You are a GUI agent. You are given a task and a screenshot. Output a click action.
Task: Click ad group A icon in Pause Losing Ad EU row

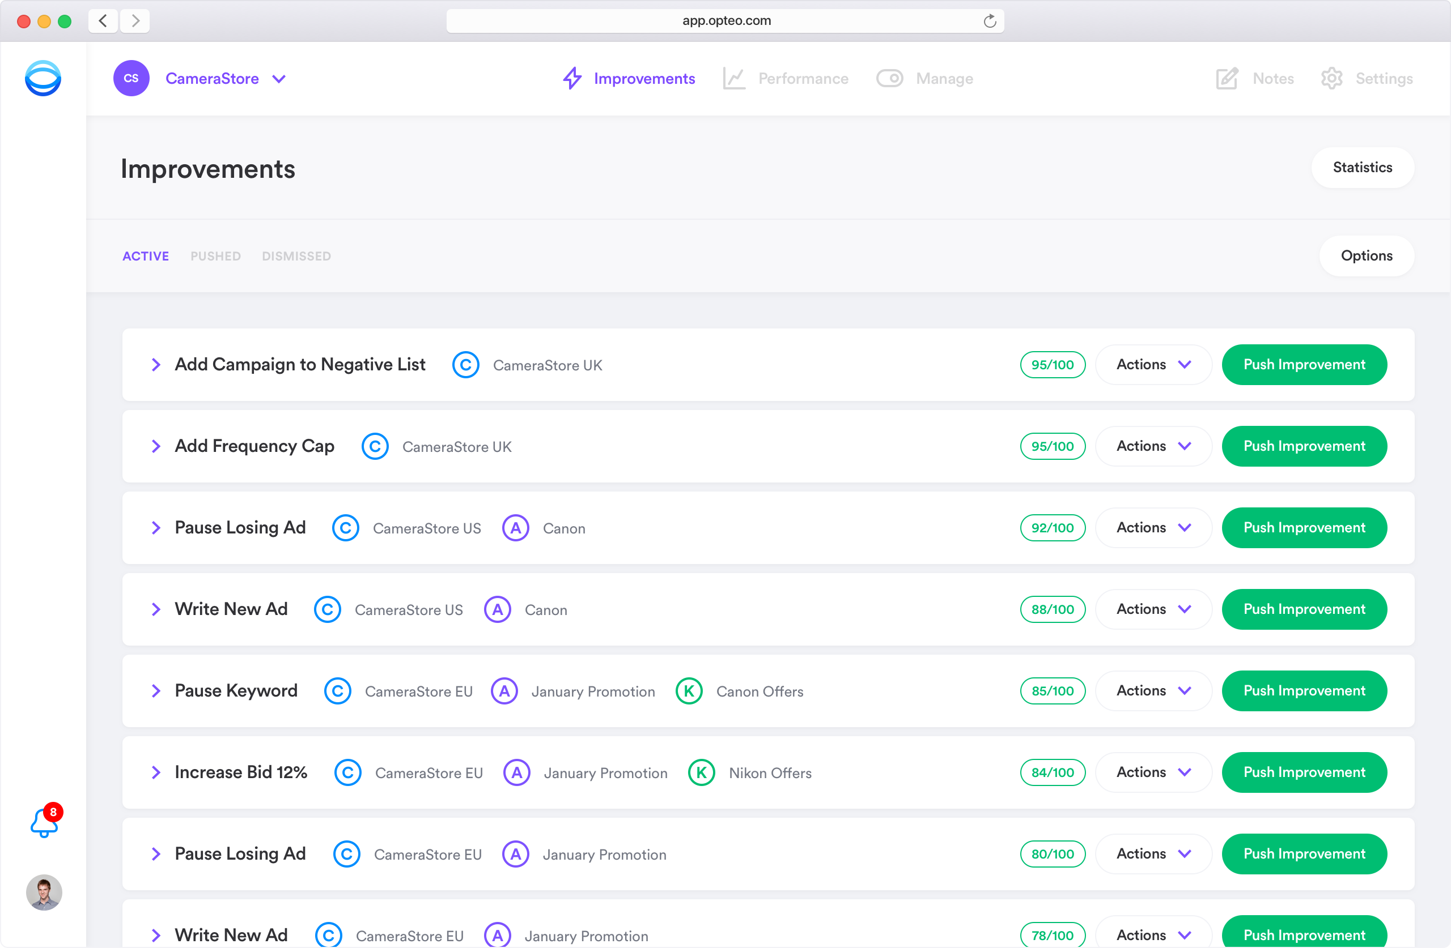pyautogui.click(x=516, y=854)
